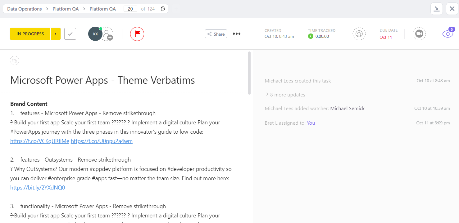The image size is (459, 223).
Task: Add a tag with the tag icon
Action: point(15,61)
